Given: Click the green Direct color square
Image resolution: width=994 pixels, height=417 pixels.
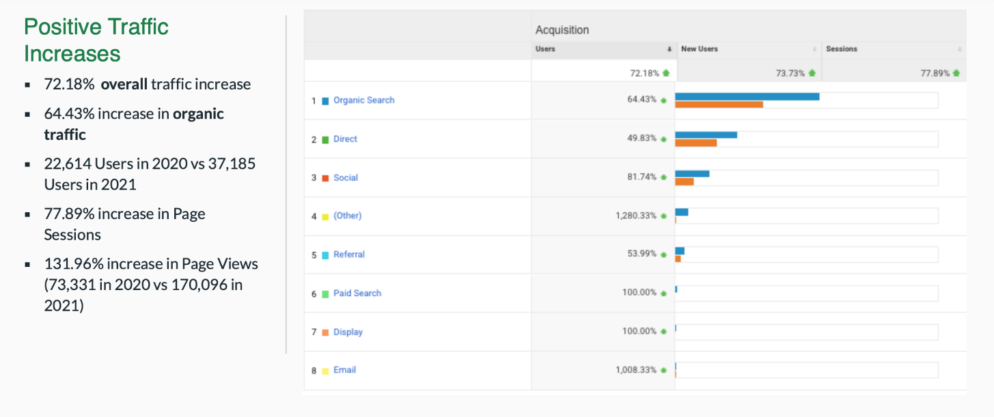Looking at the screenshot, I should [325, 140].
